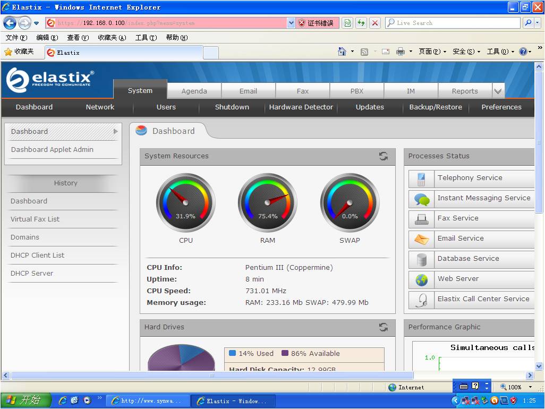This screenshot has height=409, width=545.
Task: Click the SWAP usage gauge
Action: 350,203
